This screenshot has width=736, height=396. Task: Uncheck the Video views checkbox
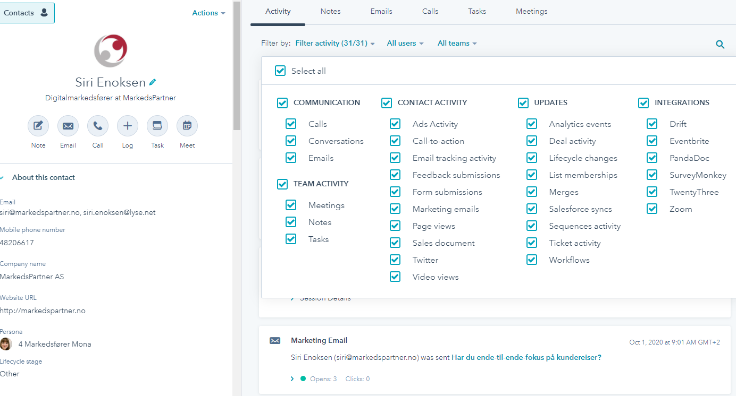pyautogui.click(x=395, y=277)
